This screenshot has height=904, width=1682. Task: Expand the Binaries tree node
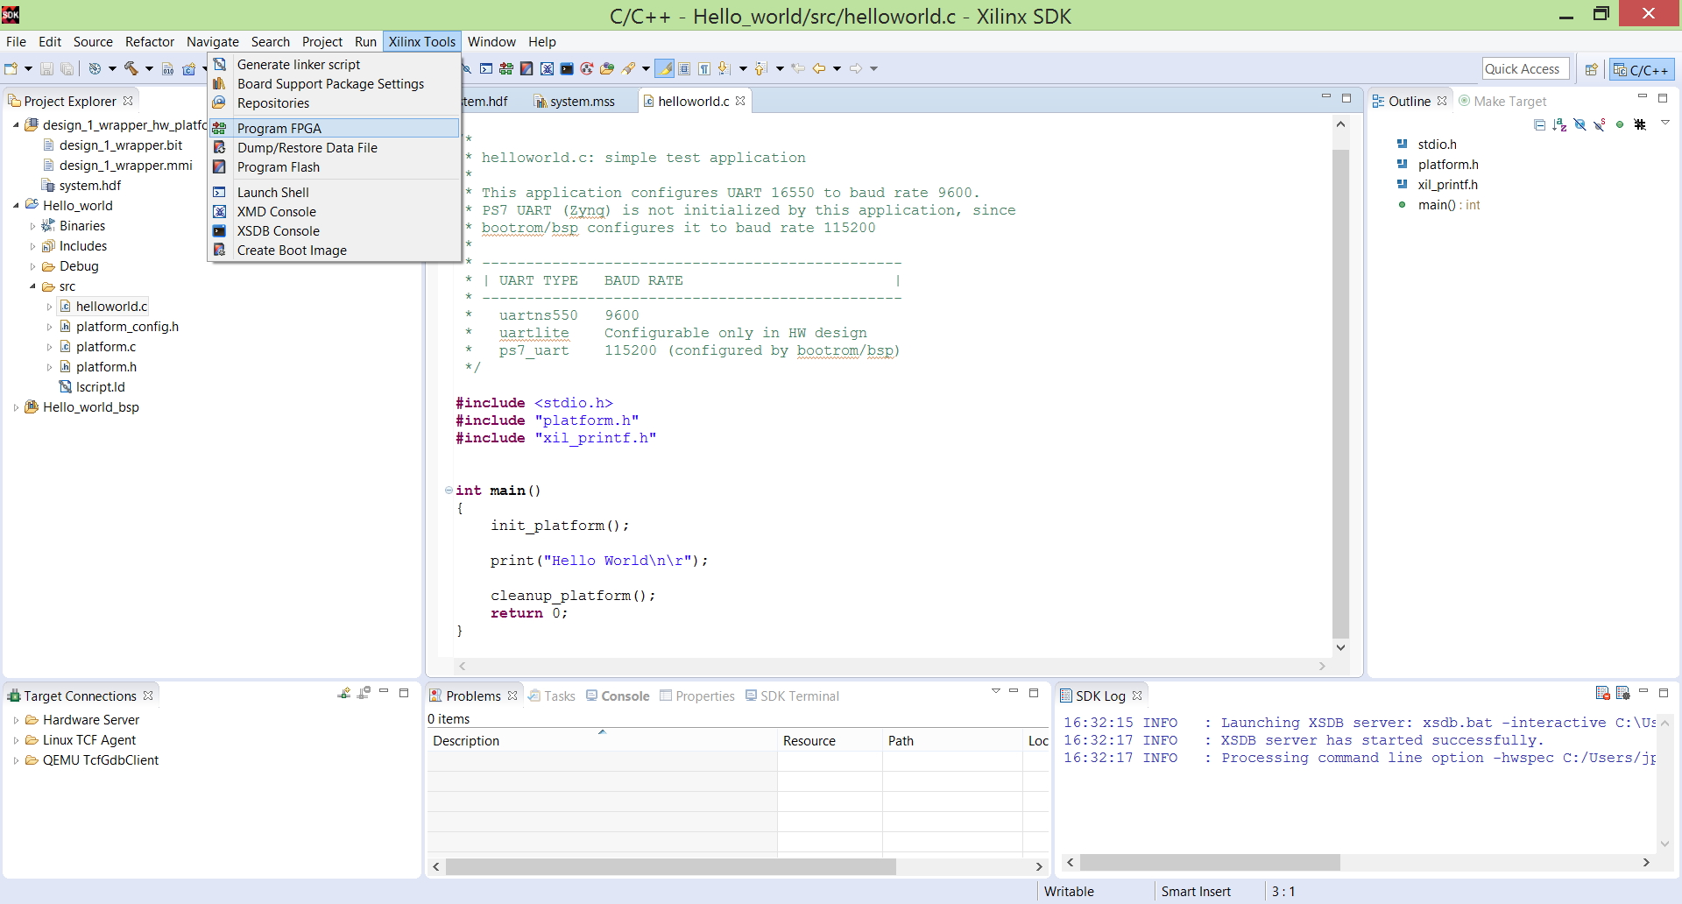tap(33, 226)
